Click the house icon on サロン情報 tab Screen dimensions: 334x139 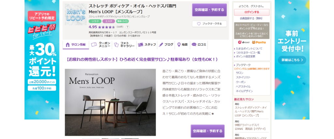click(x=68, y=45)
